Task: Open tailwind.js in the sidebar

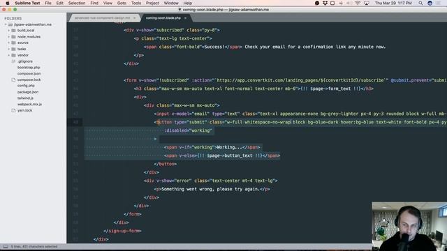Action: (x=25, y=98)
